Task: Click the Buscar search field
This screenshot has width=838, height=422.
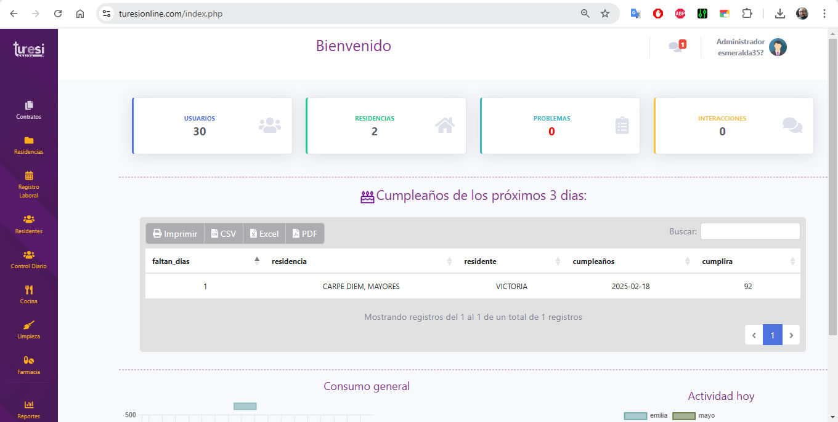Action: coord(750,231)
